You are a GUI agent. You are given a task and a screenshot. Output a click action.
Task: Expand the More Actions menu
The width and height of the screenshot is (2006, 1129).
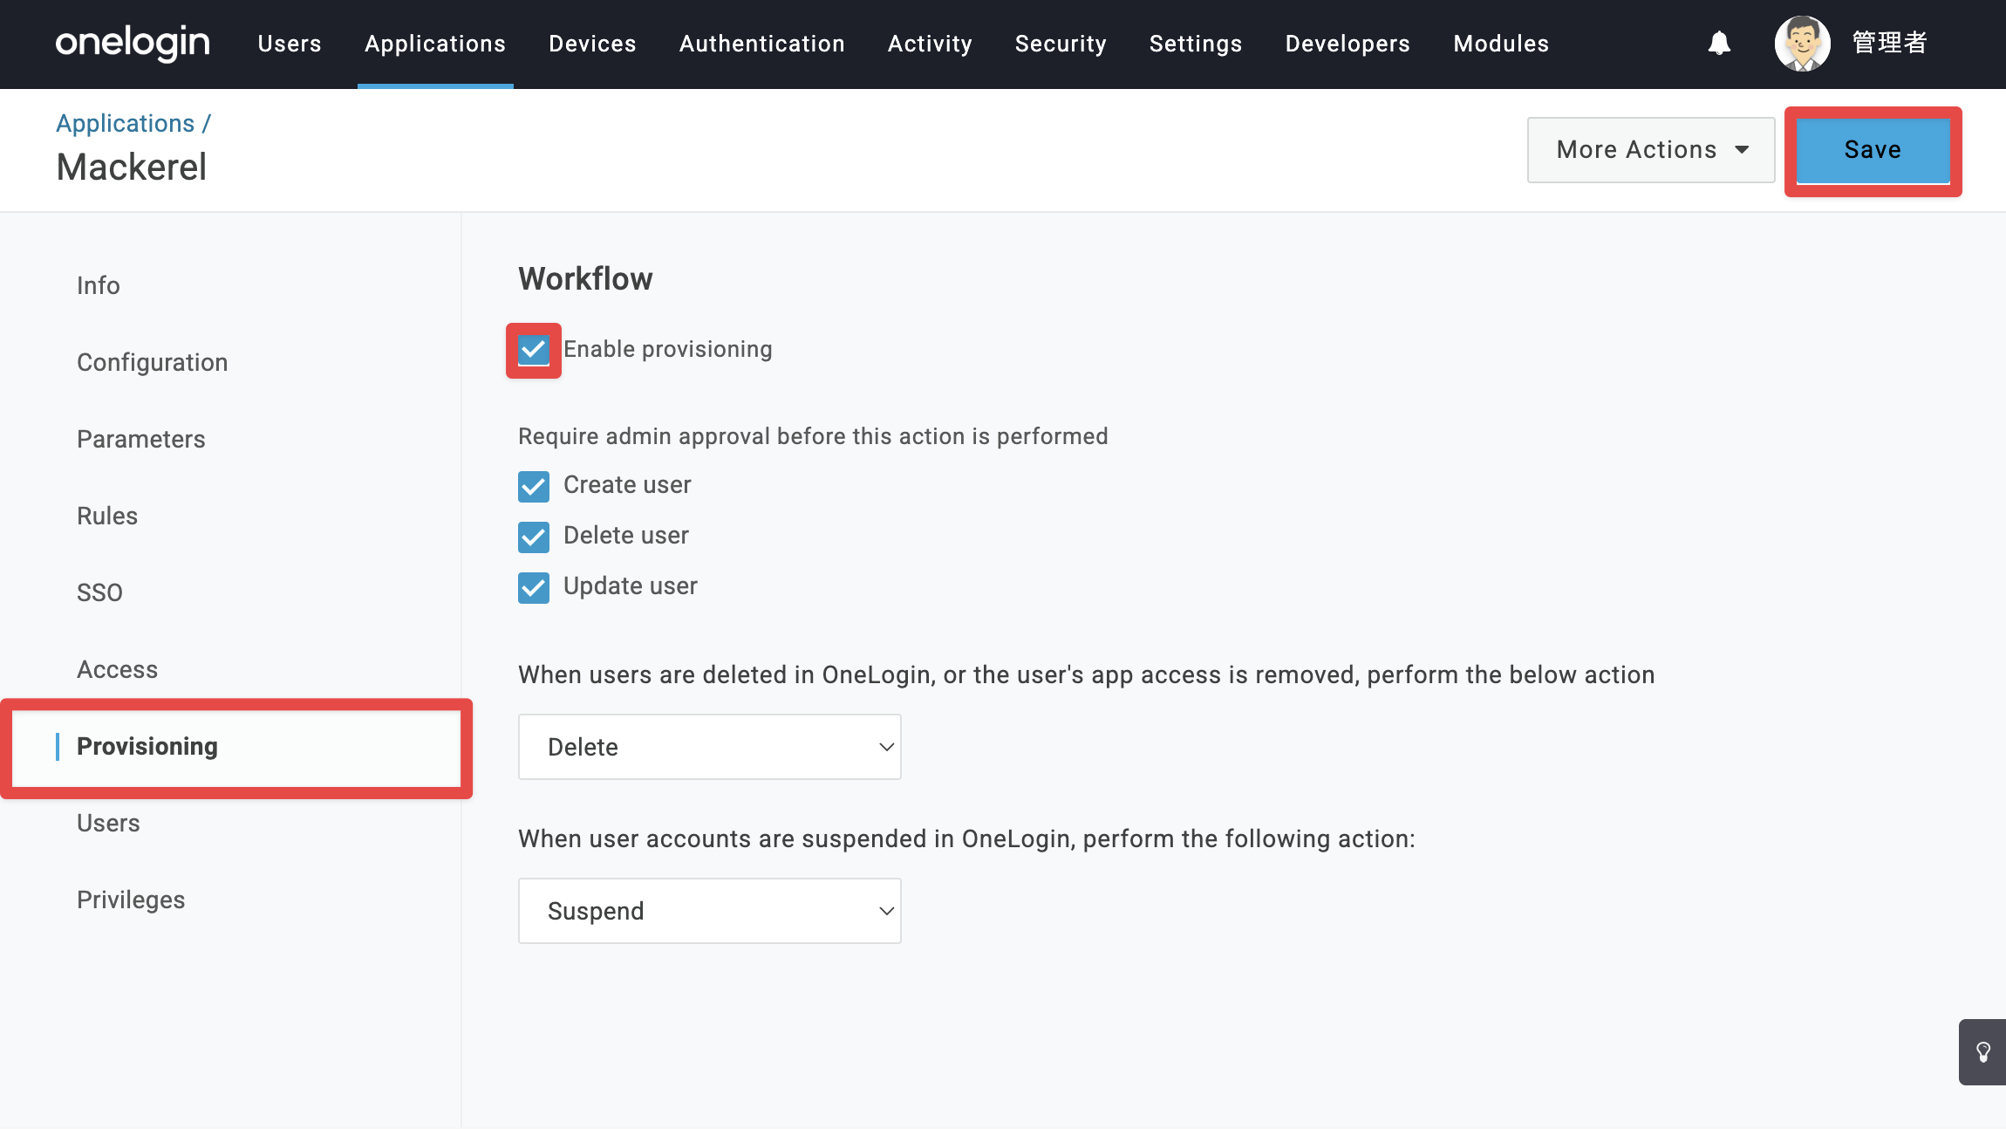(1651, 150)
